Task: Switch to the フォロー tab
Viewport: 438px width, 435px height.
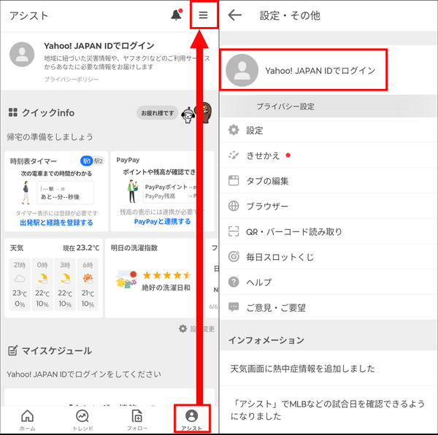Action: pos(137,420)
